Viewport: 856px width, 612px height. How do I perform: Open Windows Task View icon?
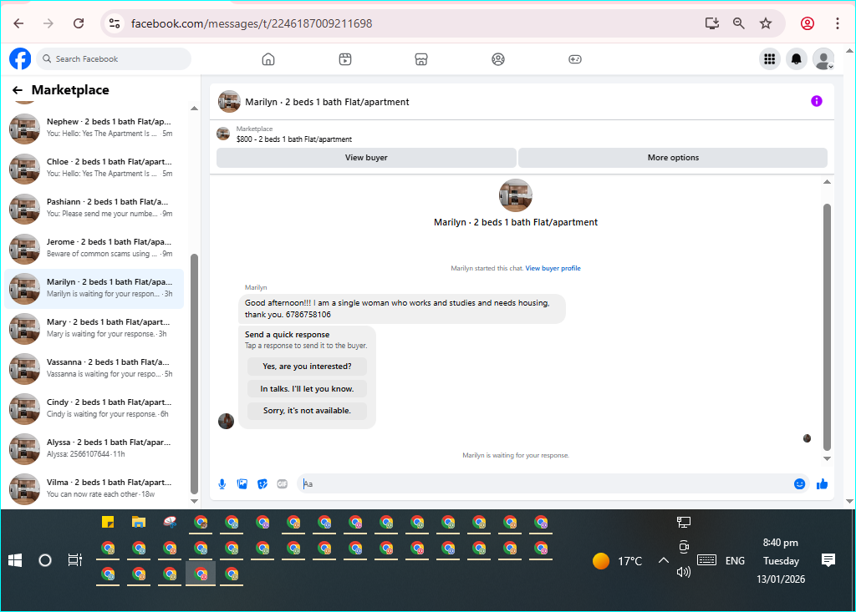[74, 560]
